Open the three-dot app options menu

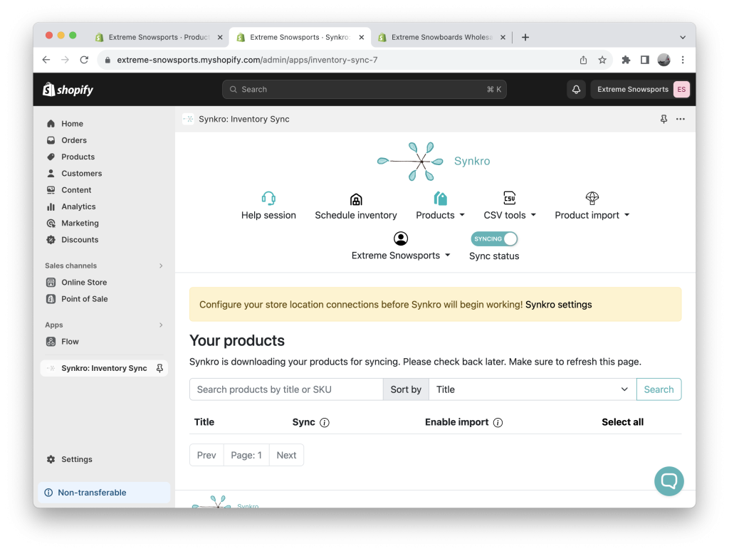[x=680, y=119]
